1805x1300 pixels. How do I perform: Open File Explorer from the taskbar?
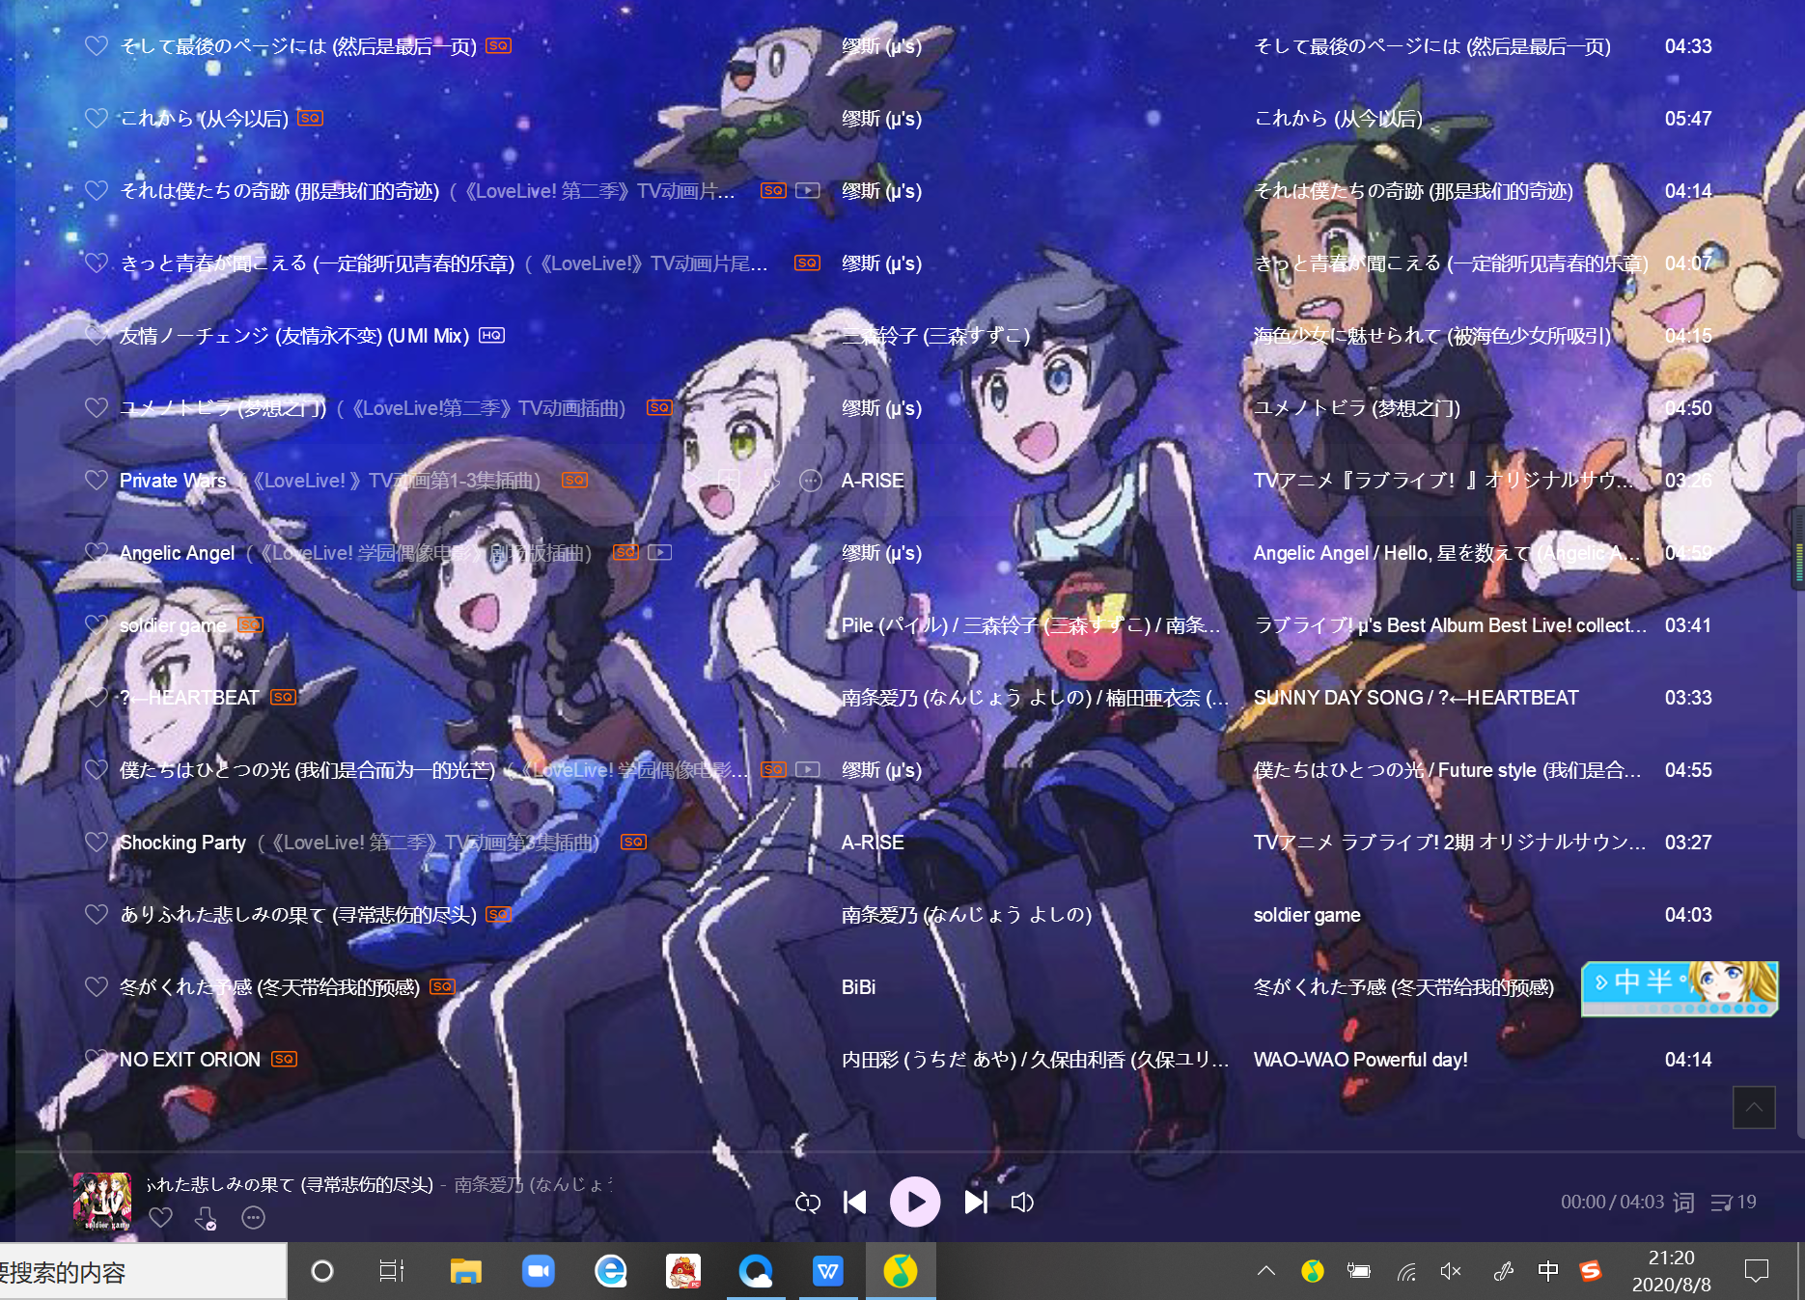click(466, 1271)
